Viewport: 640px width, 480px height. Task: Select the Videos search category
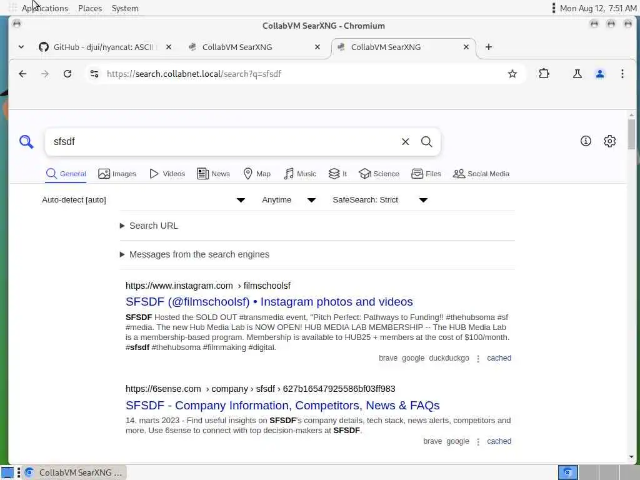(167, 174)
